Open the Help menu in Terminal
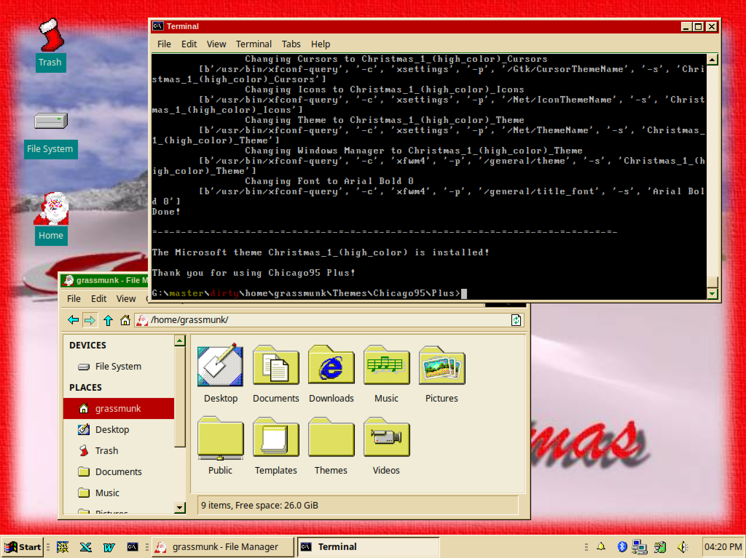Screen dimensions: 746x558 (321, 44)
